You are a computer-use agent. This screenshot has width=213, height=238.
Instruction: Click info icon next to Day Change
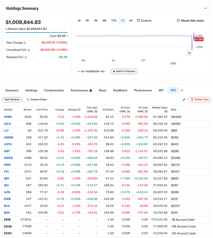(x=25, y=43)
